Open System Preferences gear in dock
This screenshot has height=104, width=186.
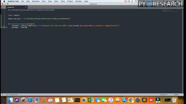click(x=137, y=100)
